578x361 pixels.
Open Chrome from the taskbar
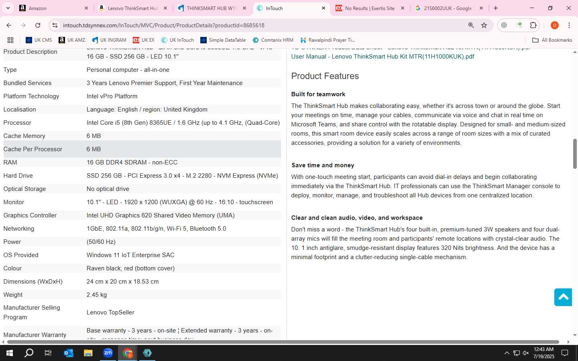tap(128, 353)
